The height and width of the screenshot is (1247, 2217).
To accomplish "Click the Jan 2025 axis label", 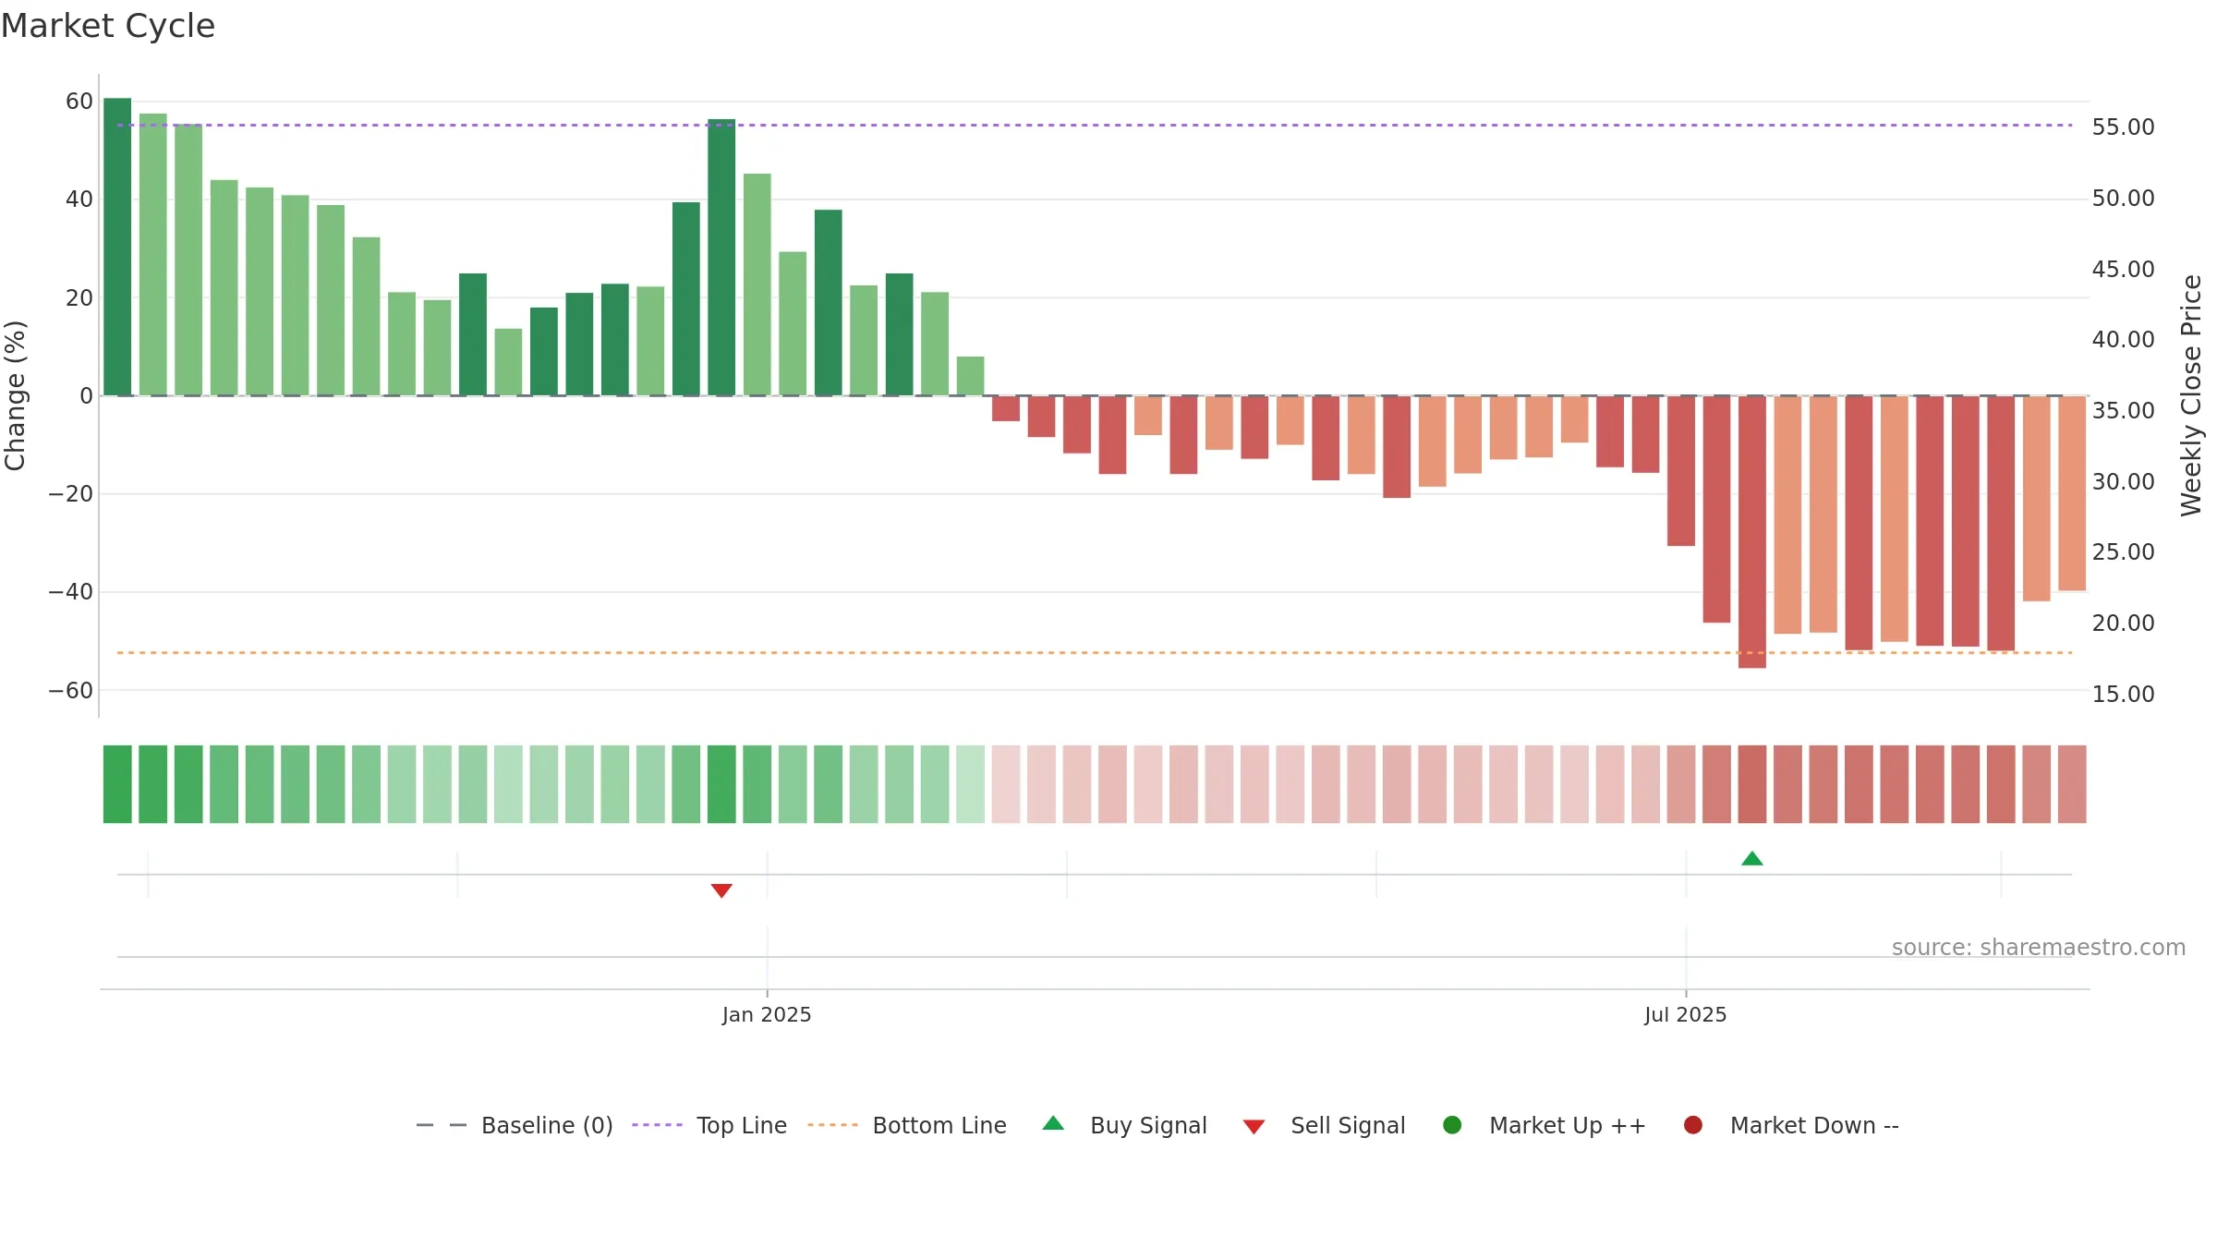I will click(767, 1015).
